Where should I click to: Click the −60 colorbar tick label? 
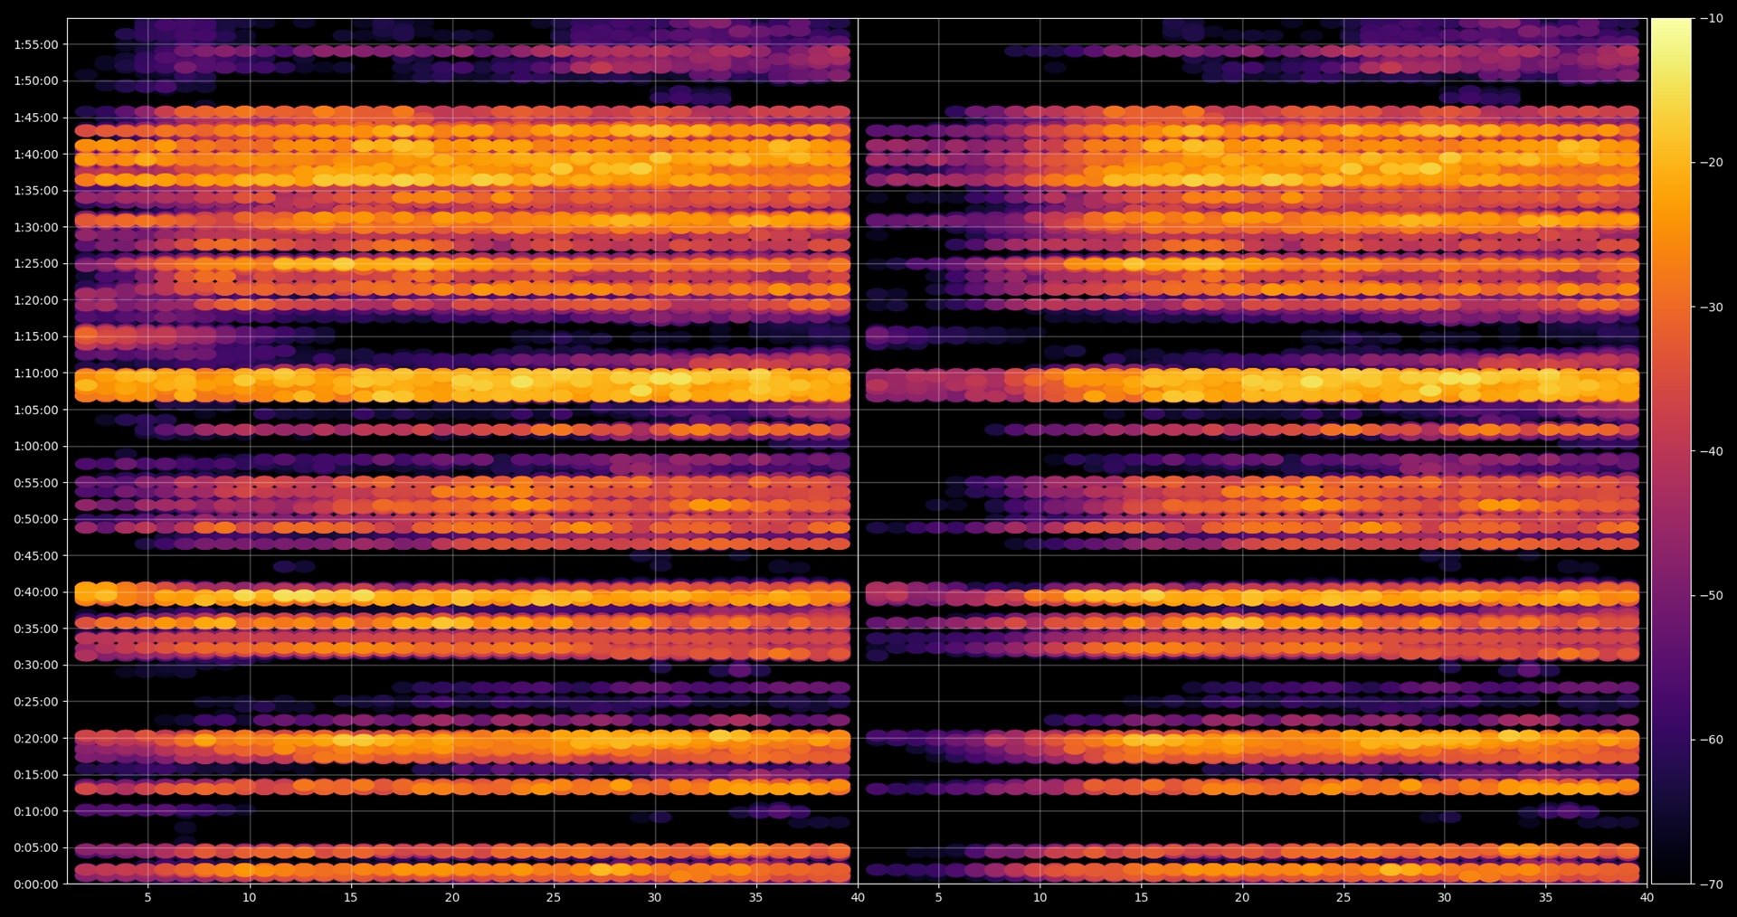1712,740
